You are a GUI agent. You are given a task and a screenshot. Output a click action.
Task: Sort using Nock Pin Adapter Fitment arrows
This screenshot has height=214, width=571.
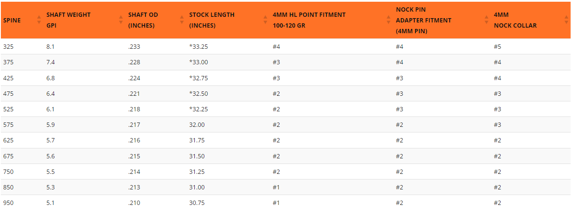pyautogui.click(x=487, y=20)
